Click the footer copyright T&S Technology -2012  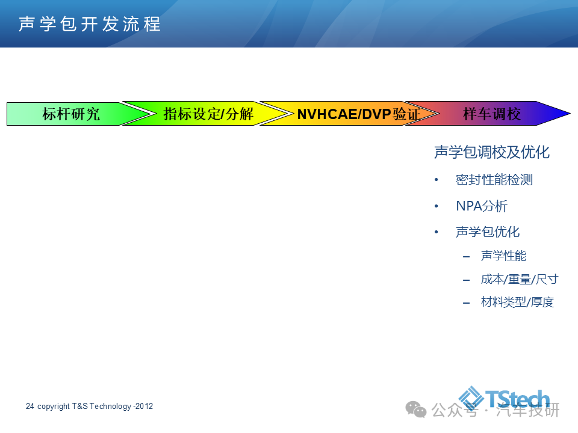click(95, 406)
